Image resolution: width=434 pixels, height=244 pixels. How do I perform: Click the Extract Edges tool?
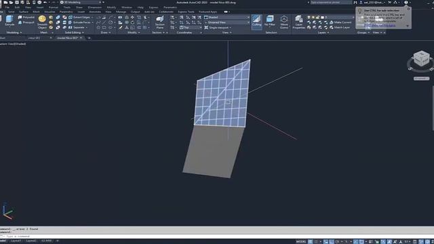pyautogui.click(x=80, y=17)
